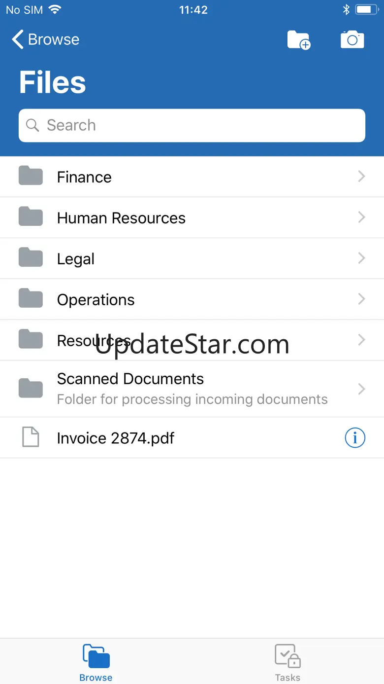The image size is (384, 684).
Task: Tap the 11:42 clock
Action: (x=193, y=10)
